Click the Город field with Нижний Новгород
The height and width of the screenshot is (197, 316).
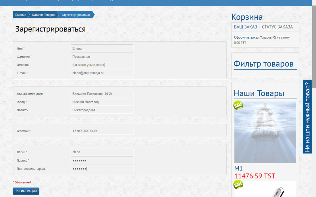tap(102, 102)
